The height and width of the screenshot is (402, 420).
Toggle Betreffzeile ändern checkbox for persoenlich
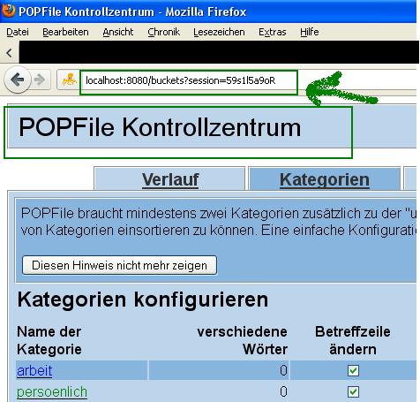pos(353,391)
